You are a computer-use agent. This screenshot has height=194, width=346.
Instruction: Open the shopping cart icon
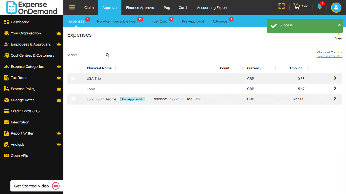tap(296, 6)
